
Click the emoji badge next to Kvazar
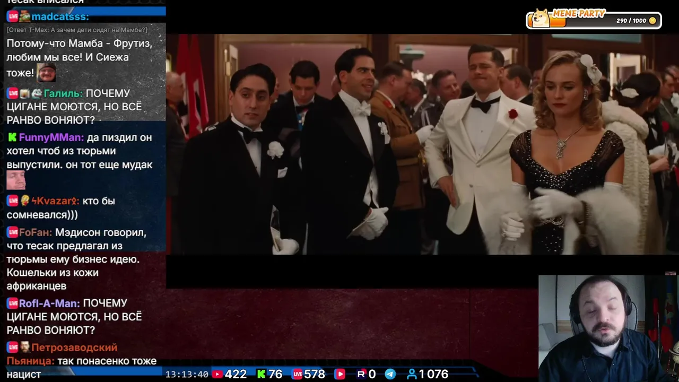pyautogui.click(x=24, y=201)
